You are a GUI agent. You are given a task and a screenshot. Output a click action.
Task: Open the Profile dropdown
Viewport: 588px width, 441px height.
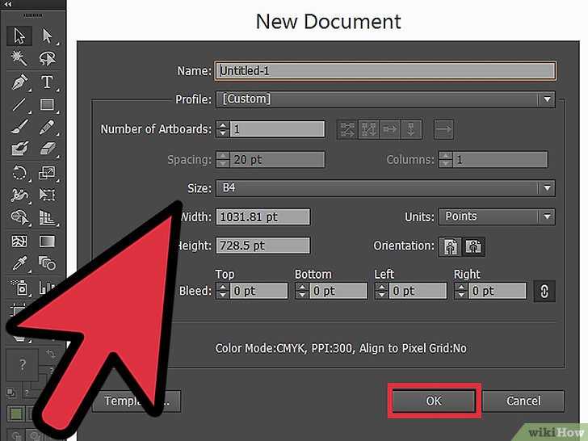tap(385, 99)
